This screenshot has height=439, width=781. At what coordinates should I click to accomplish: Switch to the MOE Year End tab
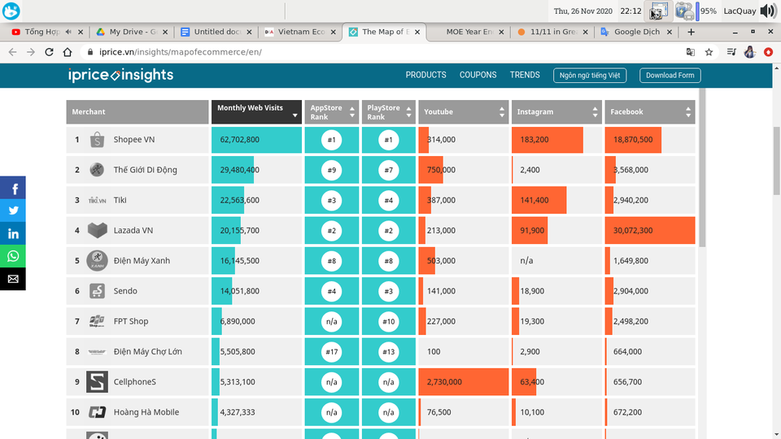(x=469, y=32)
